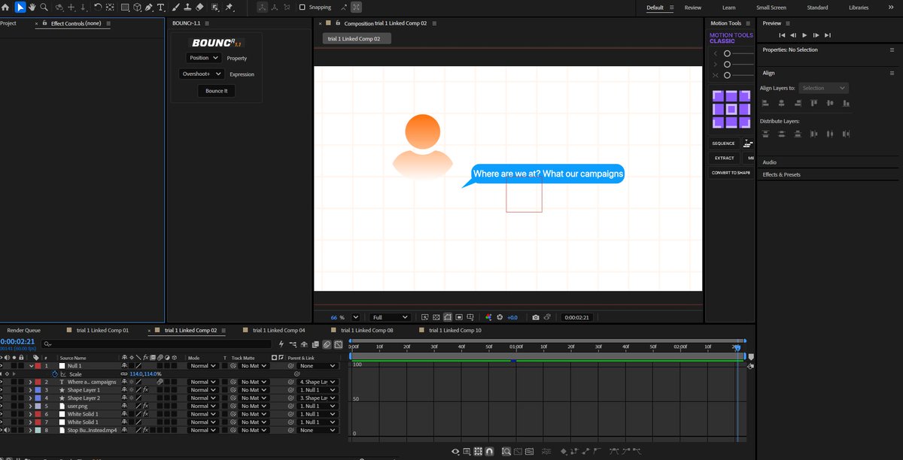Toggle region of interest in the viewer
Screen dimensions: 903x460
pos(459,317)
